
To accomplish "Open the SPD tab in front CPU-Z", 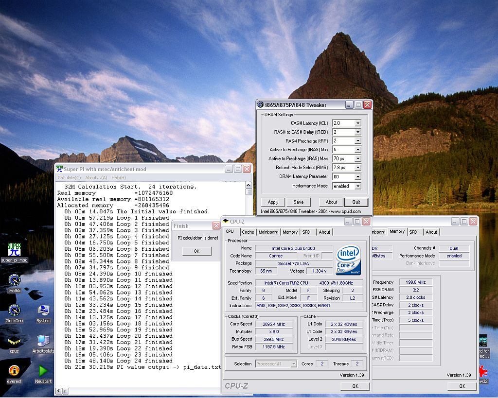I will [x=306, y=232].
